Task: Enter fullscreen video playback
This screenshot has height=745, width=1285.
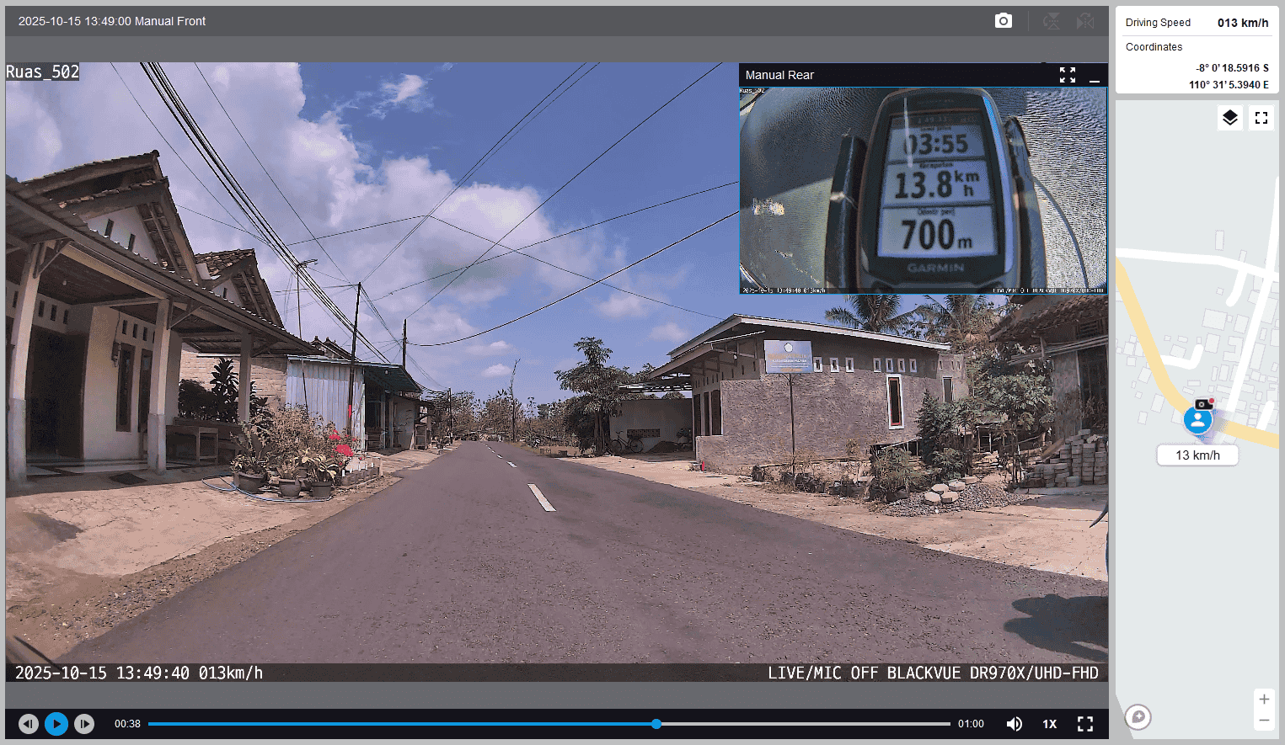Action: [1085, 724]
